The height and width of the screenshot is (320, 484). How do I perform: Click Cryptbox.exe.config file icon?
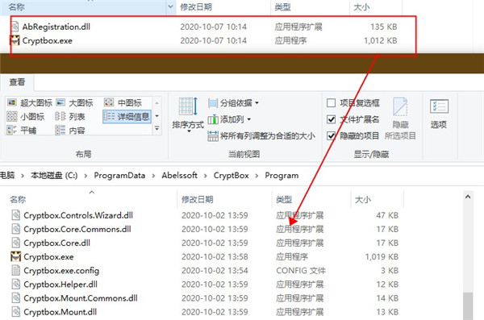[x=16, y=270]
